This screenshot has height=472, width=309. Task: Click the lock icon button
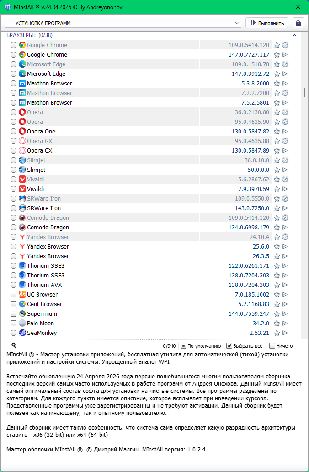(x=298, y=23)
